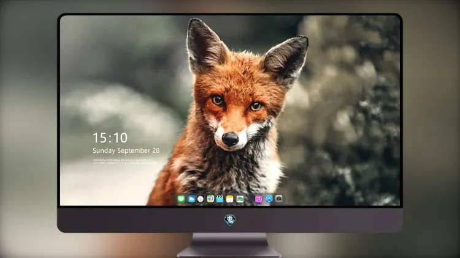Click the 15:10 clock widget
This screenshot has height=258, width=460.
(x=110, y=138)
